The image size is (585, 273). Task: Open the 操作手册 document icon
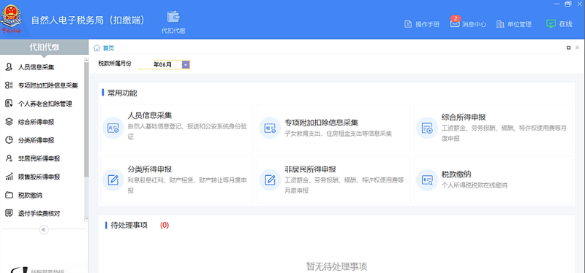click(x=408, y=24)
